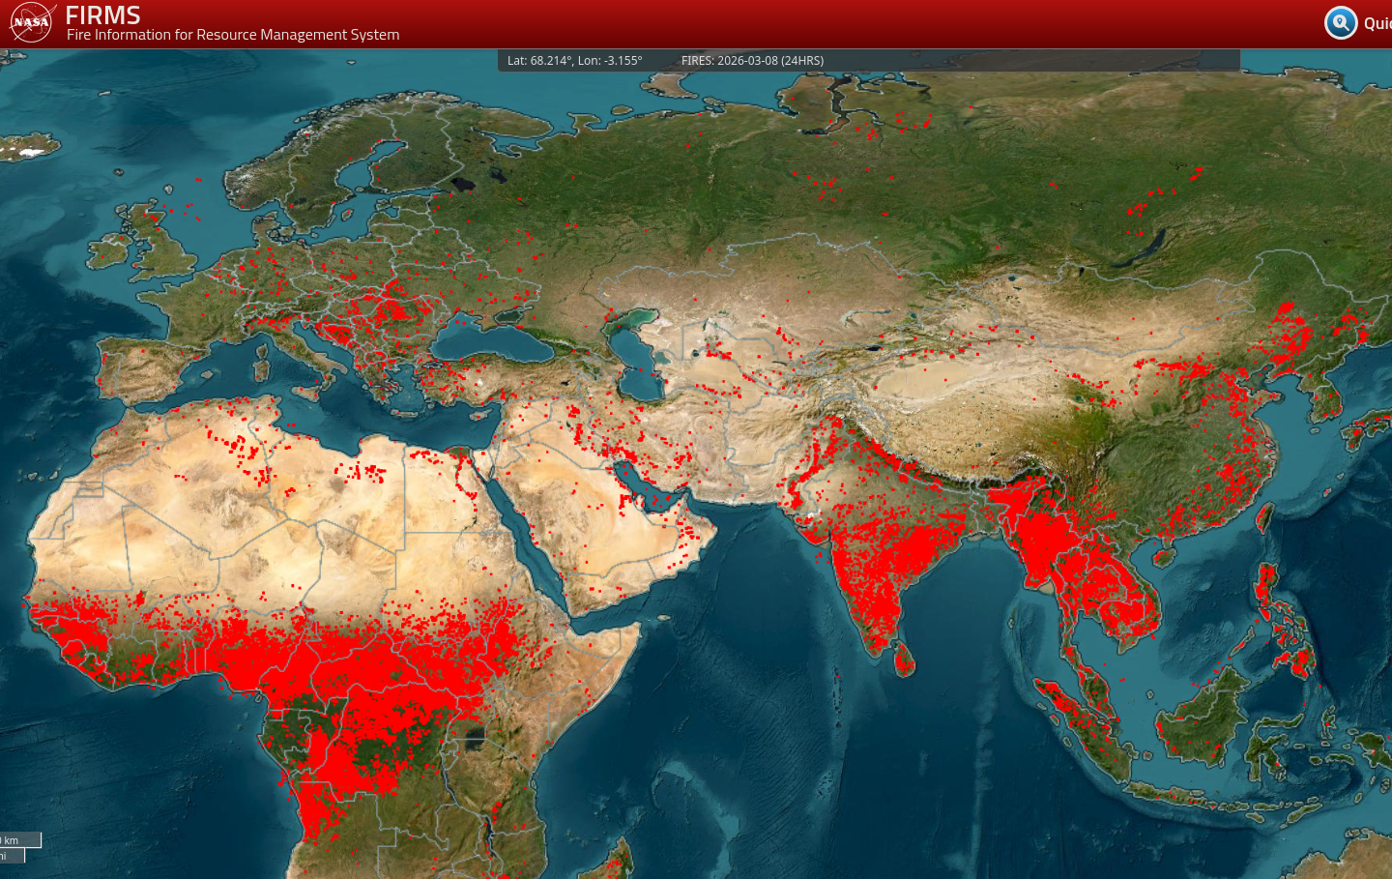Click the NASA meatball logo
This screenshot has height=879, width=1392.
31,22
